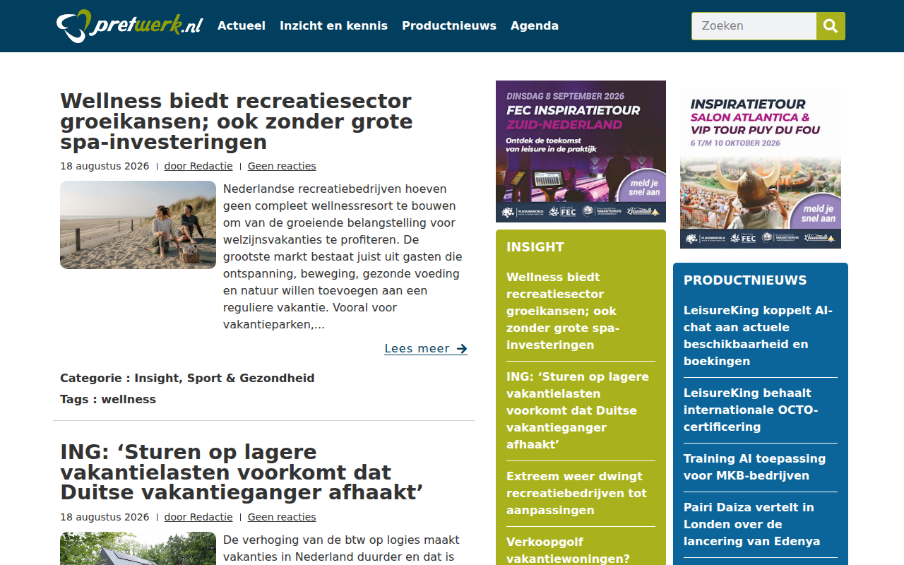Open the Productnieuws menu item

(449, 25)
